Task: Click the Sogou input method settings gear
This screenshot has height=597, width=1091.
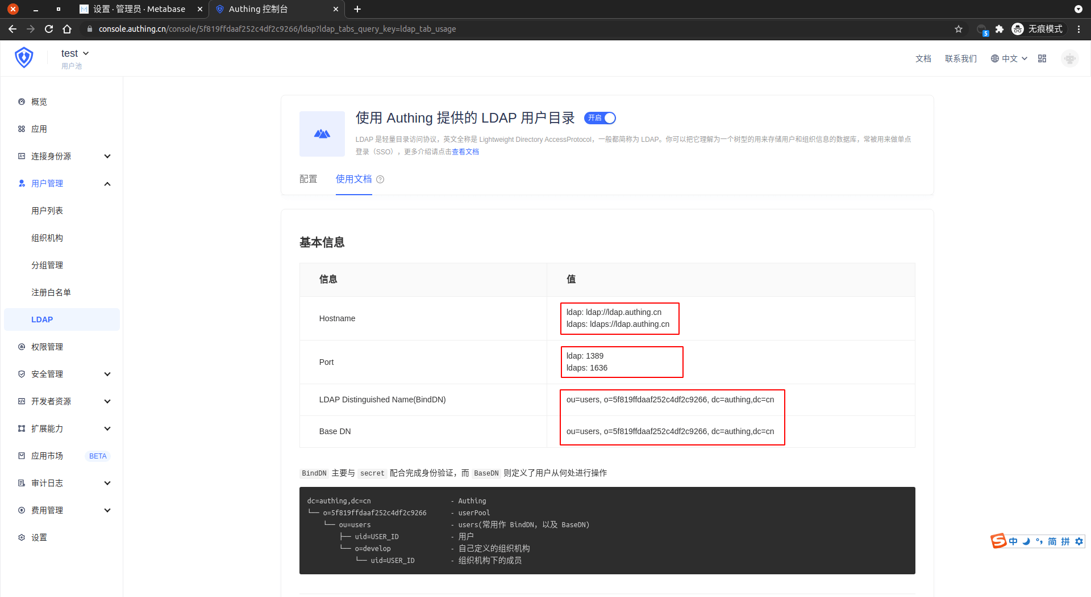Action: [x=1079, y=541]
